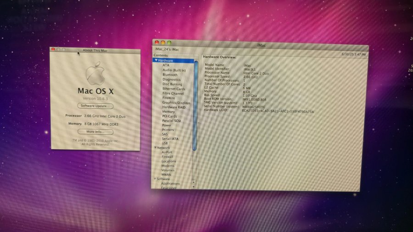The width and height of the screenshot is (413, 232).
Task: Select AirPort under Network
Action: [167, 152]
